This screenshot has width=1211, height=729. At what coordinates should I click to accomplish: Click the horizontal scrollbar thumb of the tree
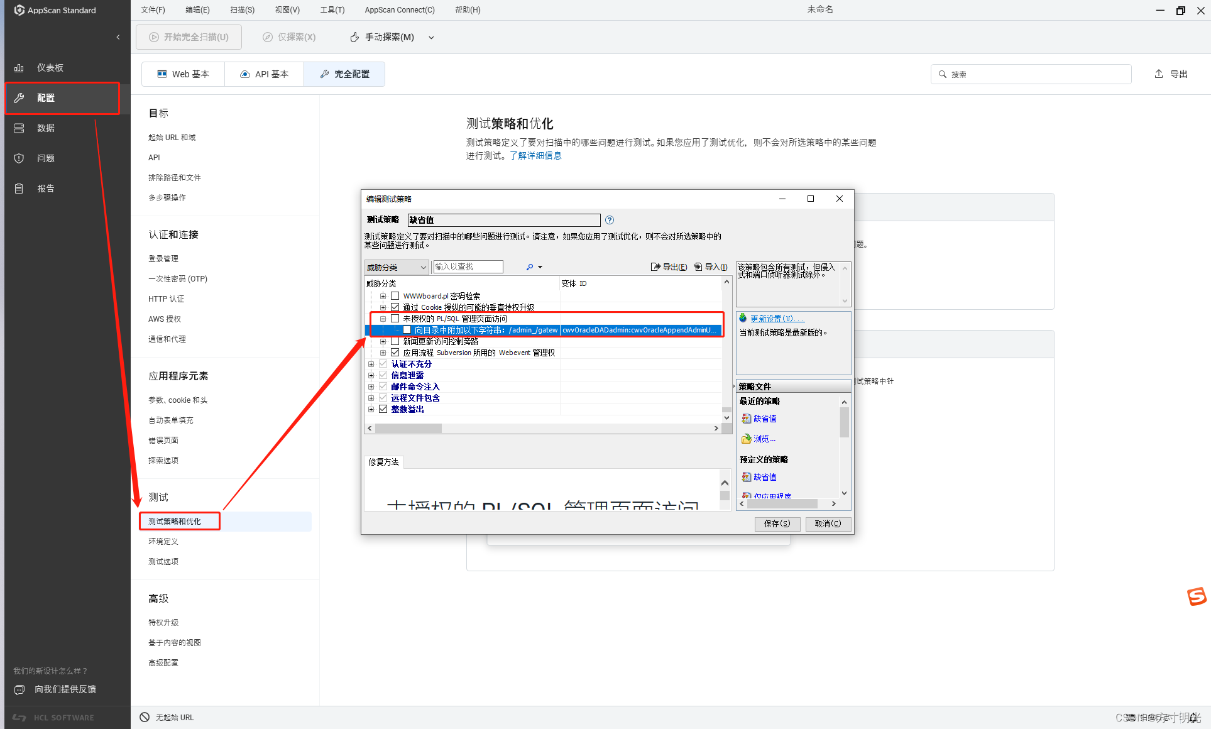click(408, 429)
